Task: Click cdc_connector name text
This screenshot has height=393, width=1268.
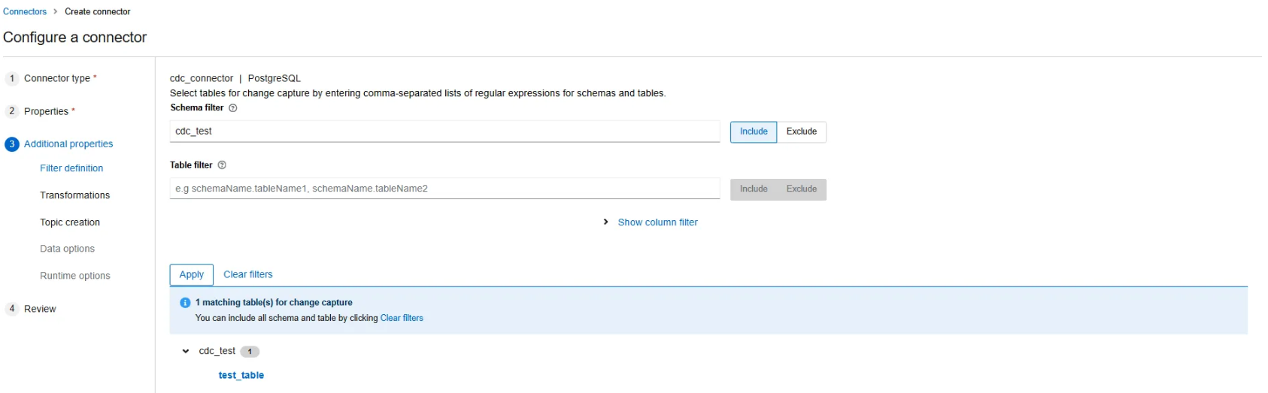Action: pos(202,78)
